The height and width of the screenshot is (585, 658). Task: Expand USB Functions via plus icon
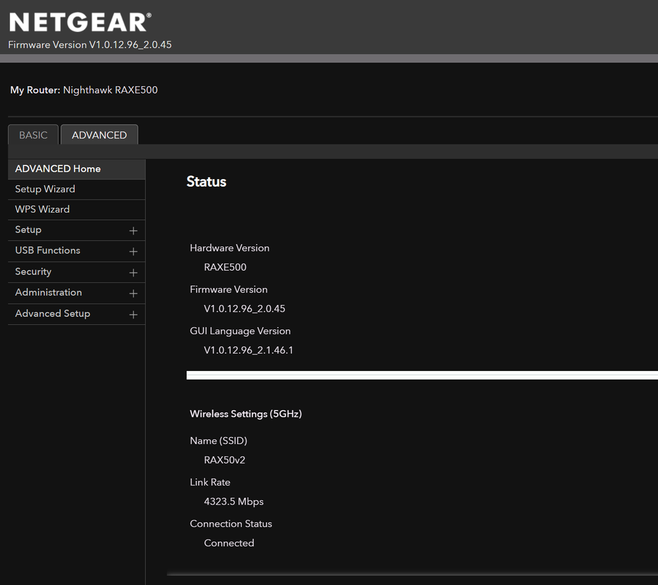(x=133, y=252)
